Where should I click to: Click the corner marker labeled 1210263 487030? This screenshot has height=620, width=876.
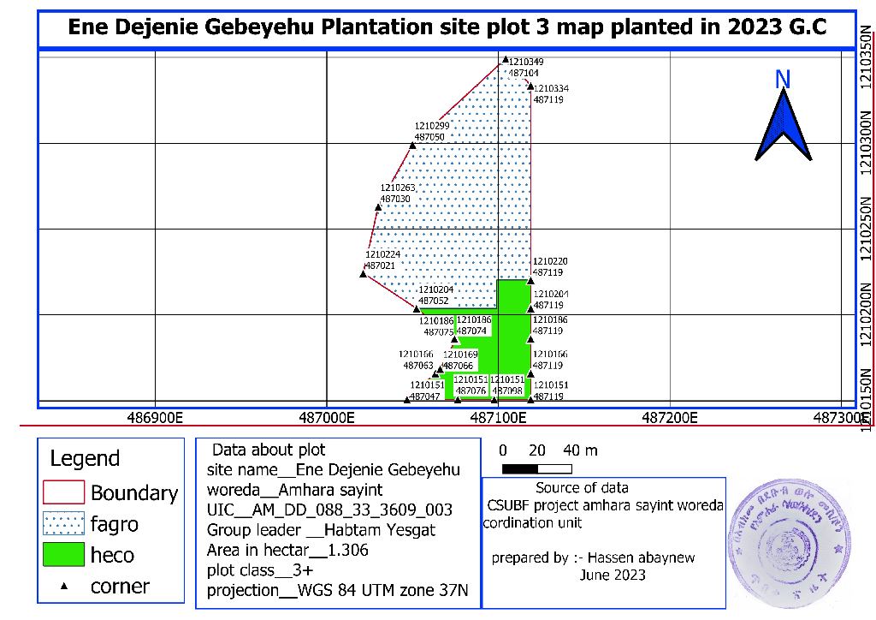pos(378,206)
